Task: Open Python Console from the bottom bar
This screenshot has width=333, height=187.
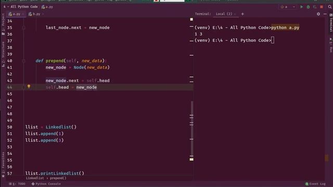Action: (x=46, y=184)
